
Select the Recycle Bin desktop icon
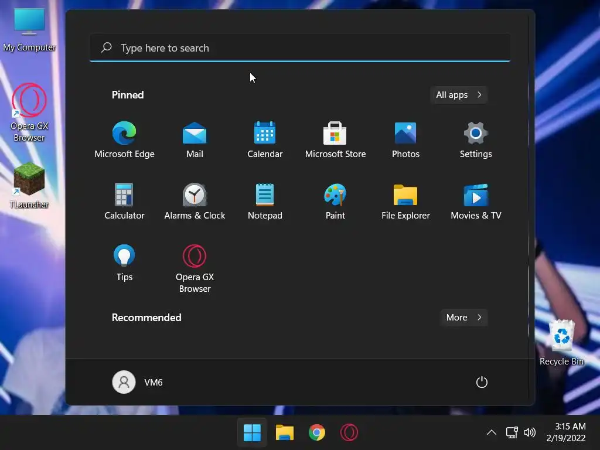click(561, 343)
